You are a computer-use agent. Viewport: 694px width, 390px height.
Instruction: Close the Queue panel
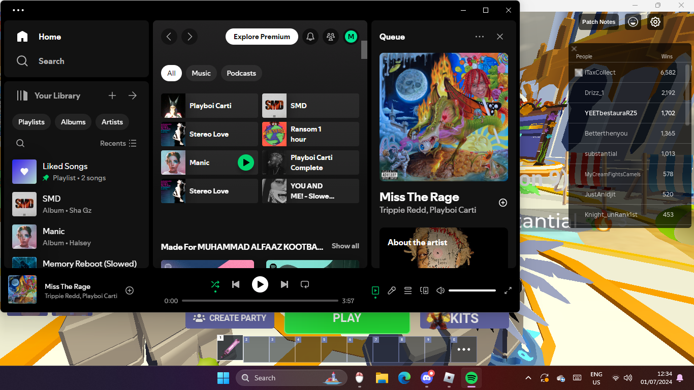click(x=500, y=37)
